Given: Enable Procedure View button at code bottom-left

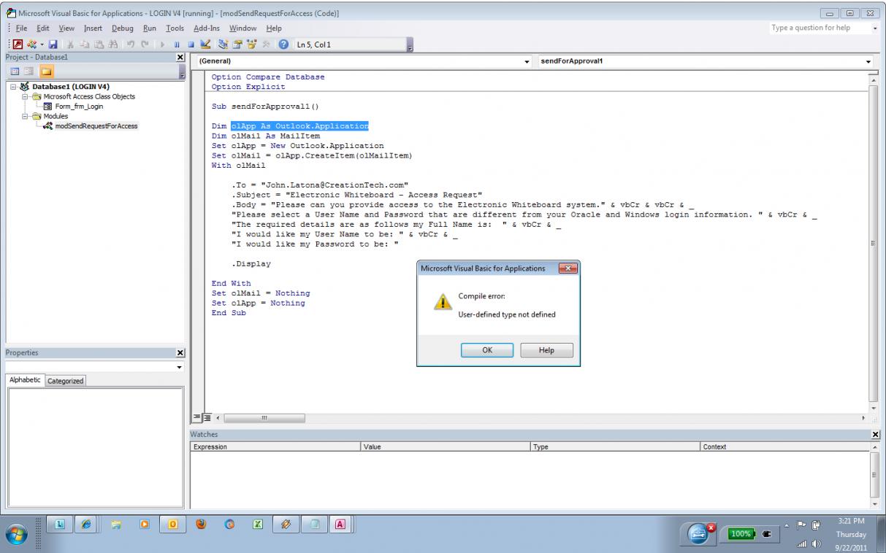Looking at the screenshot, I should point(195,418).
